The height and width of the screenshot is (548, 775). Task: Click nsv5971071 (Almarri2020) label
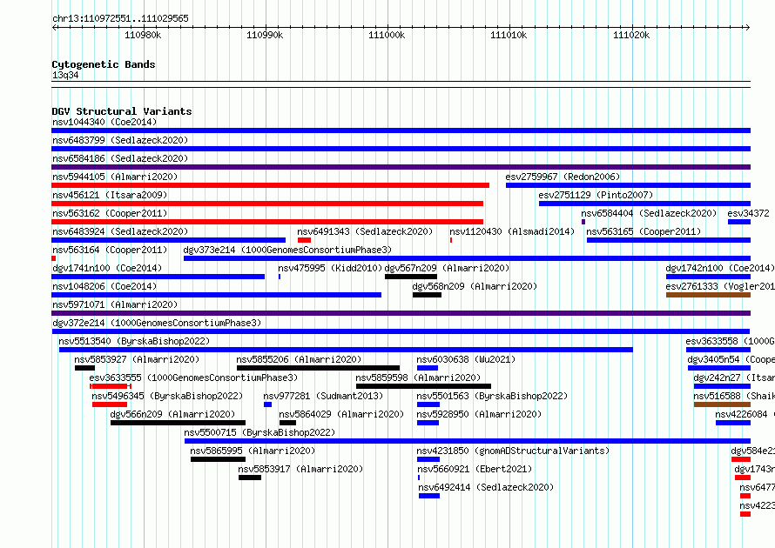(x=115, y=304)
